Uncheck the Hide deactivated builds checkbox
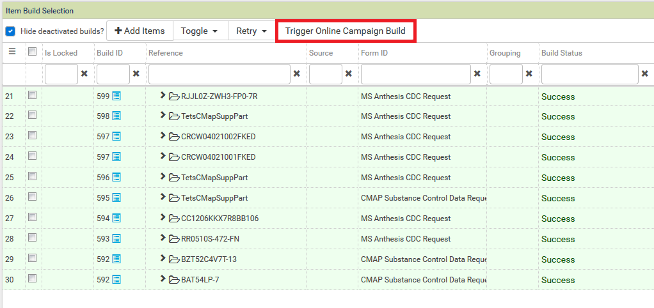This screenshot has width=654, height=308. pos(10,31)
